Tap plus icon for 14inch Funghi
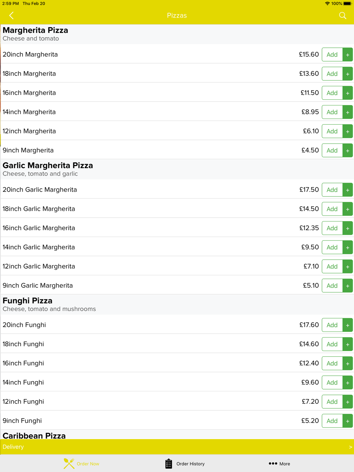 [348, 382]
